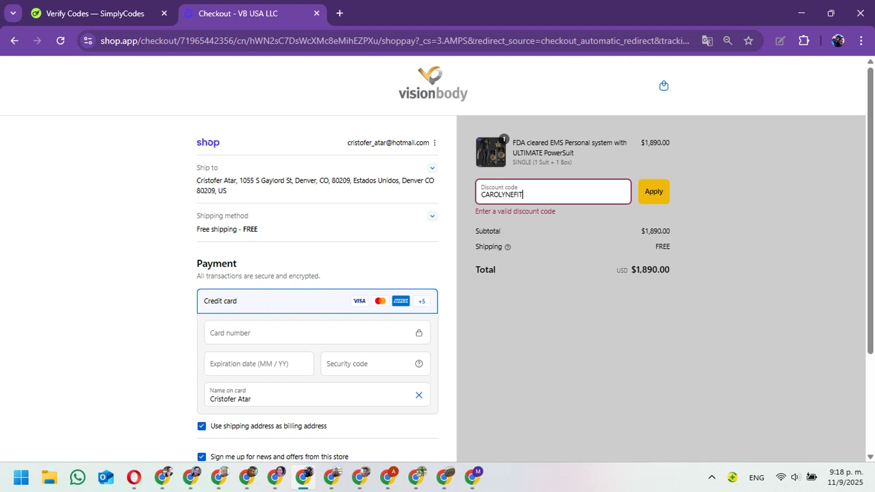Image resolution: width=875 pixels, height=492 pixels.
Task: Focus the Card number field
Action: [x=317, y=333]
